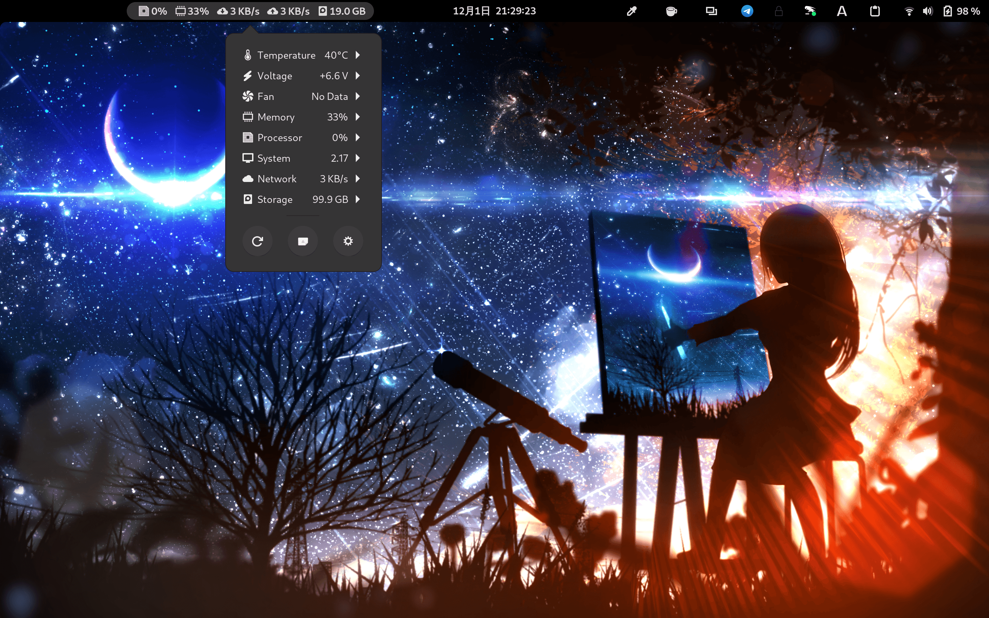Image resolution: width=989 pixels, height=618 pixels.
Task: Click the thermometer icon beside Temperature
Action: [x=248, y=55]
